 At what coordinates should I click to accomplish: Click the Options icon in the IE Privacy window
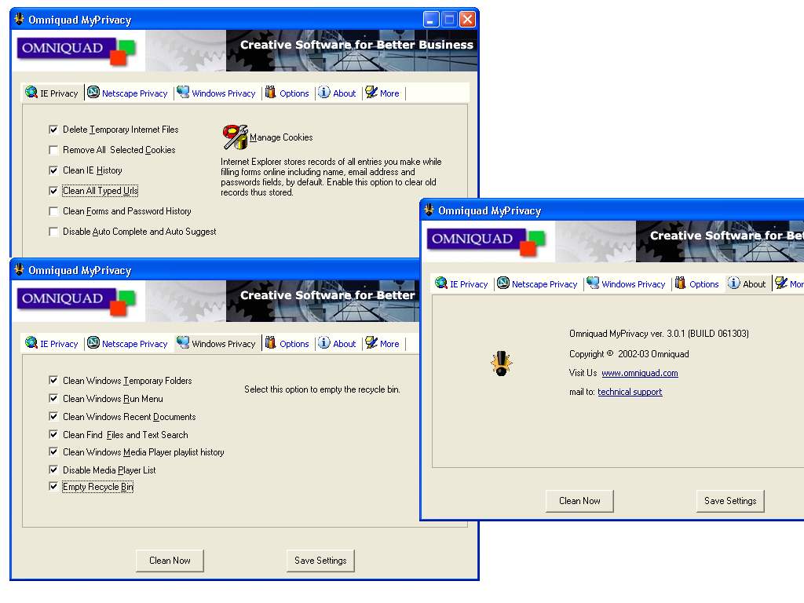[271, 93]
